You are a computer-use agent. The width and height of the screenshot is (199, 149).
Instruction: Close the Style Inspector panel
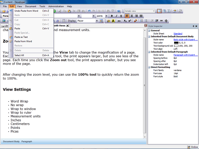tap(196, 26)
